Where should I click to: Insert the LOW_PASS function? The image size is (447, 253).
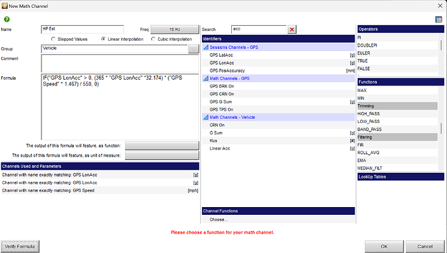[x=397, y=122]
